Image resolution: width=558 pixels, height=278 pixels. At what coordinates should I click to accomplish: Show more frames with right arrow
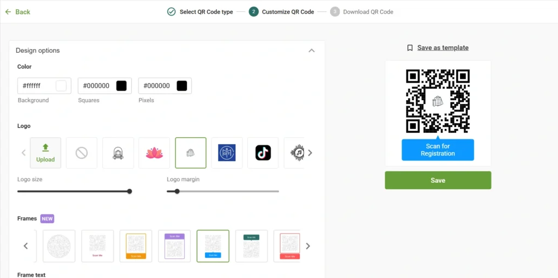[308, 246]
